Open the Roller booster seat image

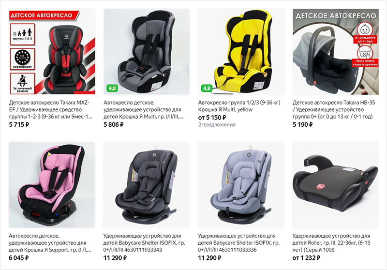pyautogui.click(x=336, y=185)
